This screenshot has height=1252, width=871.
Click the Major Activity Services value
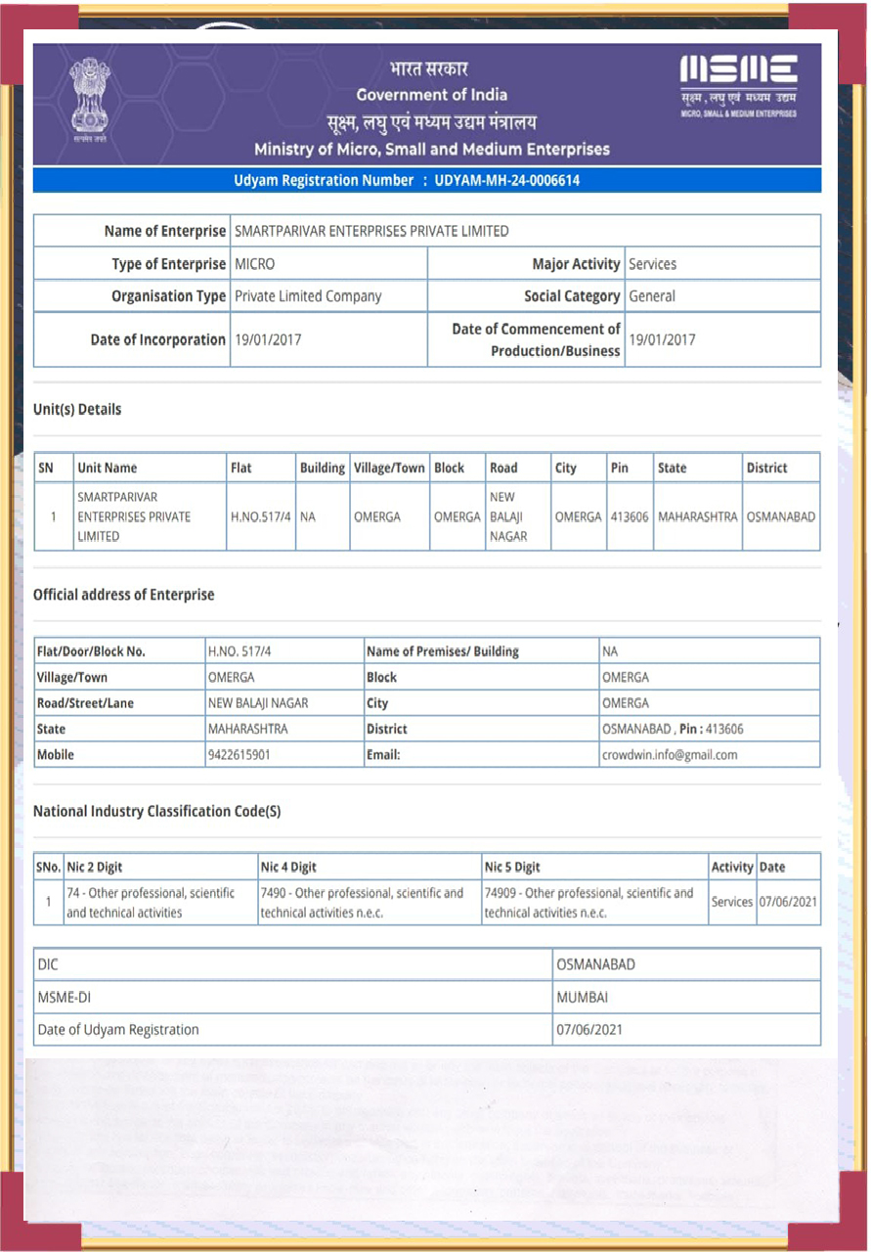click(x=652, y=264)
